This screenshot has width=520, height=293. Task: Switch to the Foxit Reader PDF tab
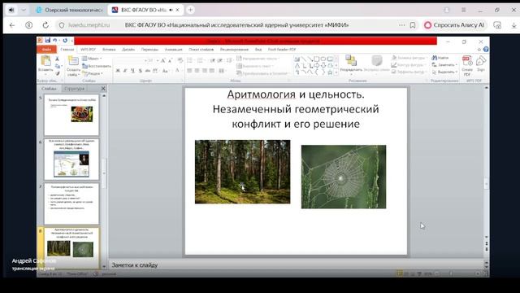(282, 49)
